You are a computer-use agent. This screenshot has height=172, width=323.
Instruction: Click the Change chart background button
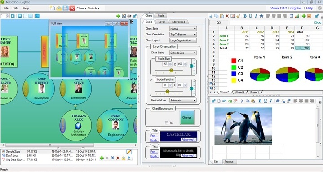pos(187,117)
